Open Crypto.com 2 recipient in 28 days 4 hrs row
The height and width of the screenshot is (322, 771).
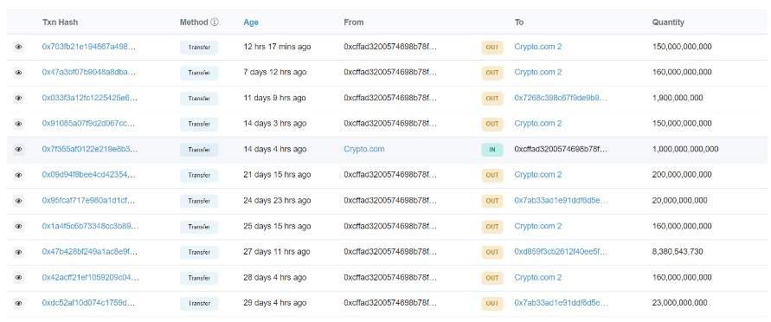click(x=538, y=277)
